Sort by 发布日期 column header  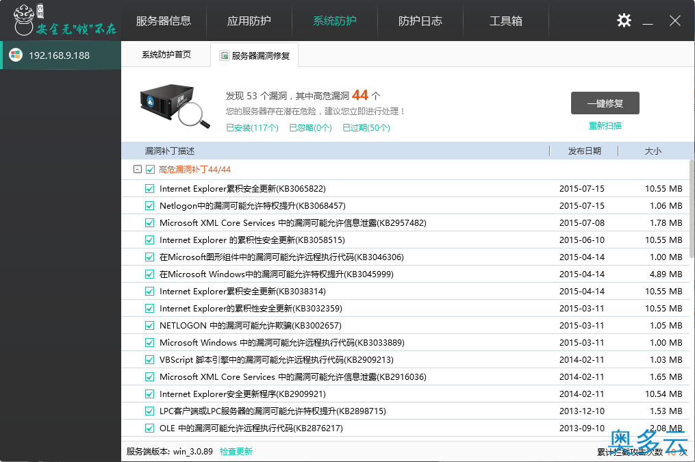tap(584, 151)
